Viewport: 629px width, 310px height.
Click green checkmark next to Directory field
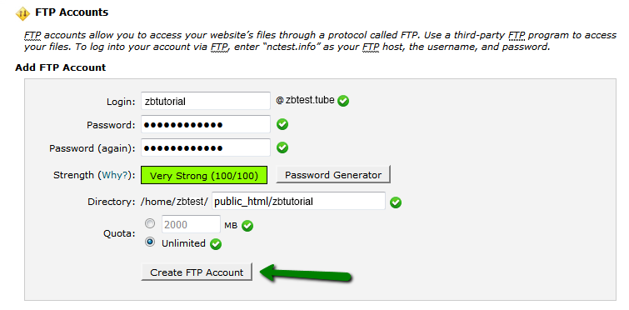pos(396,202)
